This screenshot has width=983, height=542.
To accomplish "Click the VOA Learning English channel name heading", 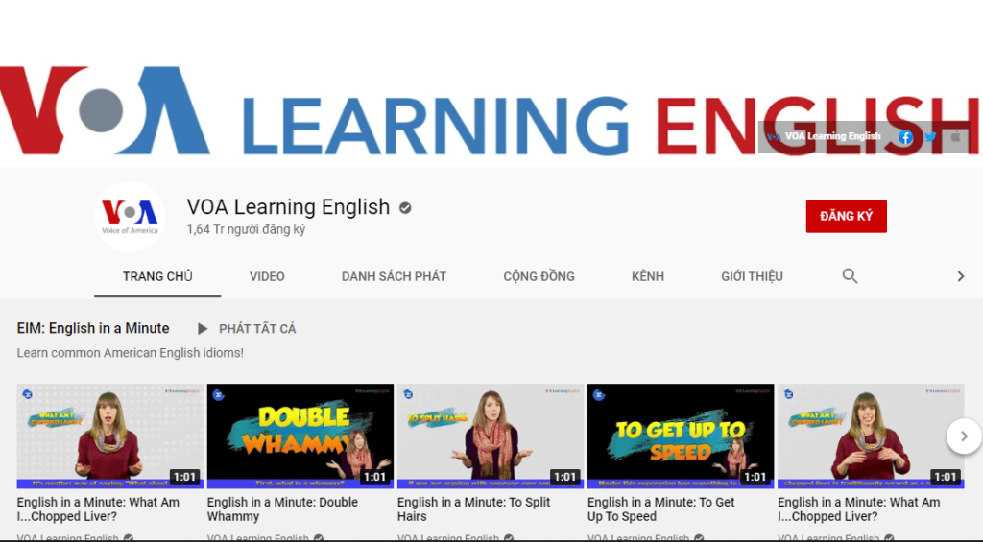I will coord(288,207).
